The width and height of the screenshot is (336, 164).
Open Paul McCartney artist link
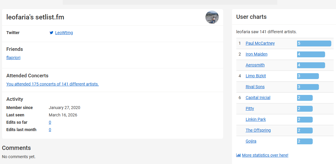pos(260,43)
